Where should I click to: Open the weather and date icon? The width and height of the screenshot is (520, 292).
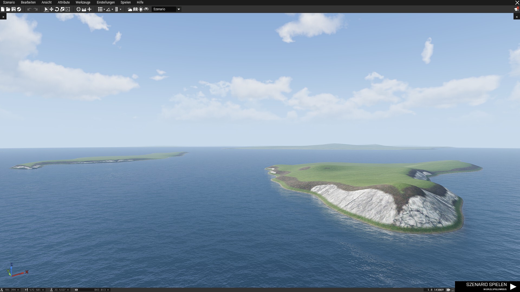[130, 9]
